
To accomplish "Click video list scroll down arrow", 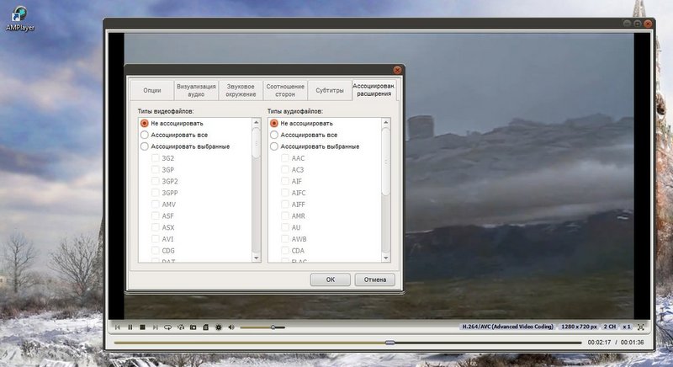I will click(257, 258).
